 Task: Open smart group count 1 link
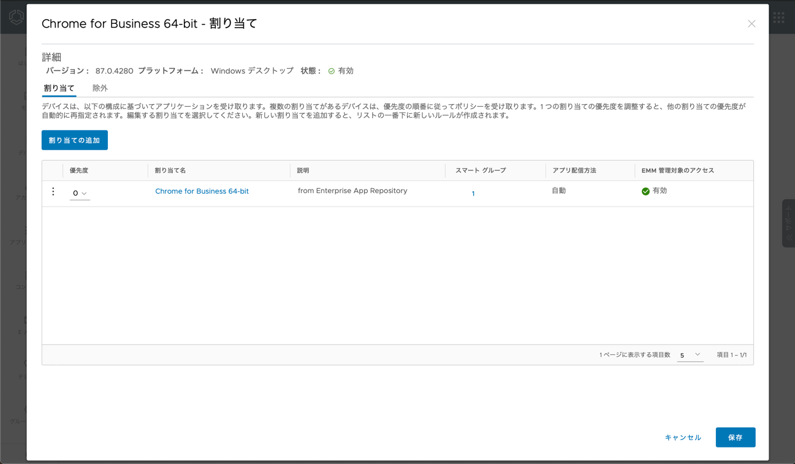point(473,194)
